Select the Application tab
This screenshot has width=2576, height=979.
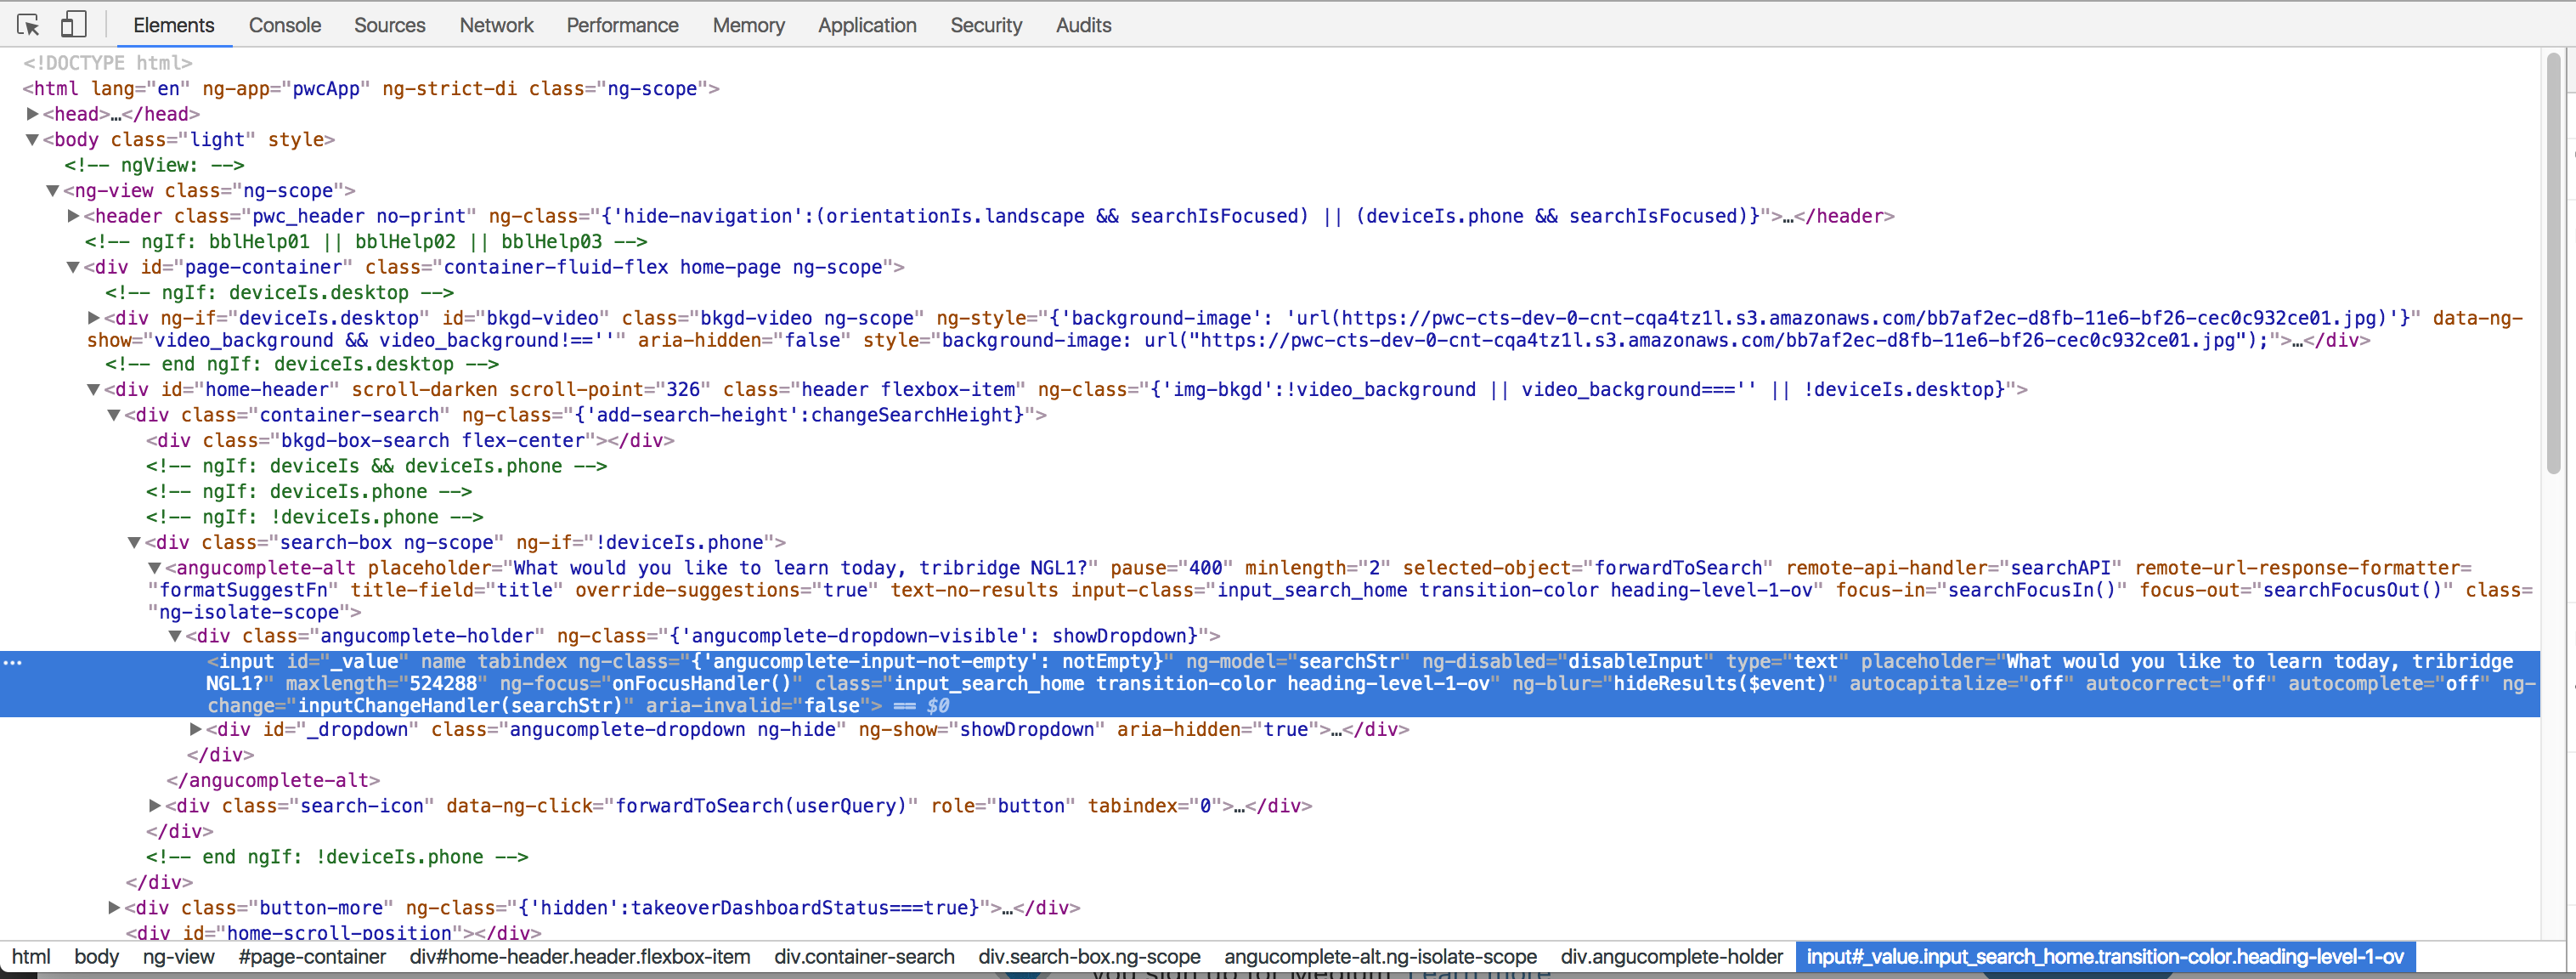coord(866,25)
